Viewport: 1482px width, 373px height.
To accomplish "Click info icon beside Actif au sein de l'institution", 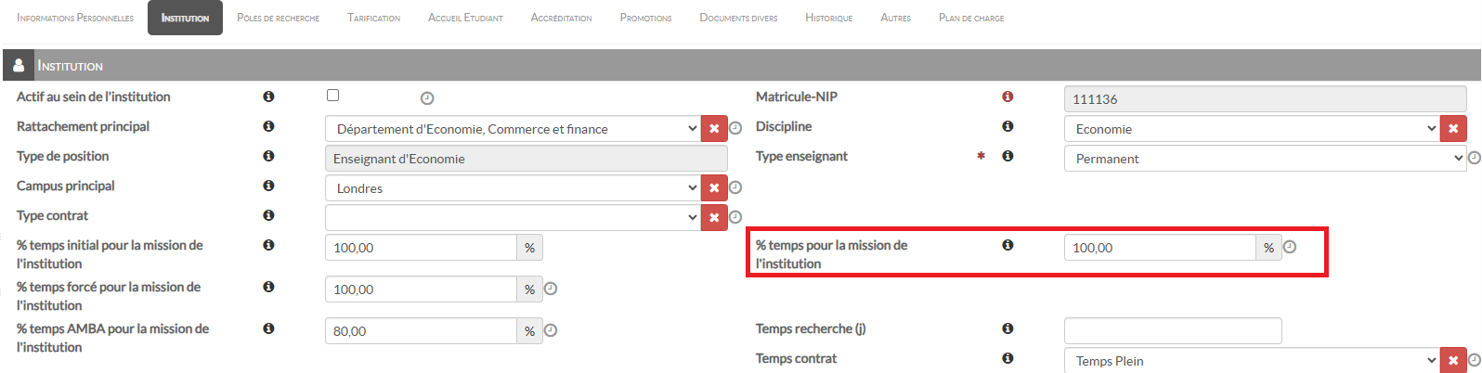I will click(x=268, y=96).
